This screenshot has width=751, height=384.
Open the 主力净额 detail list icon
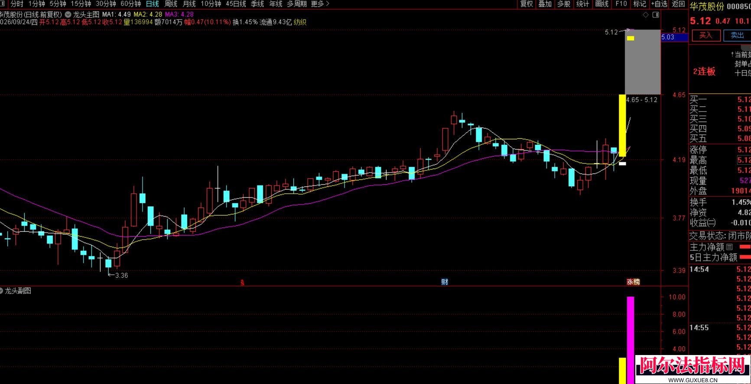tap(729, 247)
